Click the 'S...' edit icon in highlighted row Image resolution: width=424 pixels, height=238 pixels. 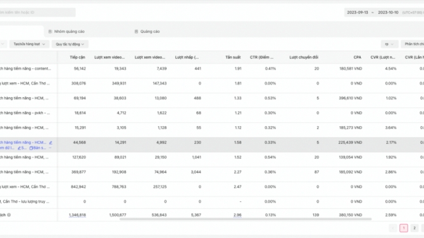(x=22, y=148)
